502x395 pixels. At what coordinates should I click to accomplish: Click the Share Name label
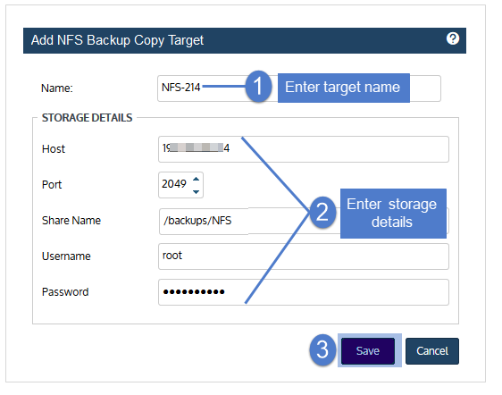pyautogui.click(x=71, y=221)
